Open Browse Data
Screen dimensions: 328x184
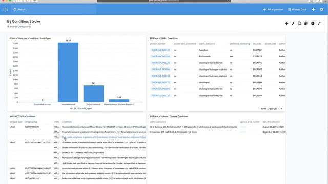(x=297, y=9)
